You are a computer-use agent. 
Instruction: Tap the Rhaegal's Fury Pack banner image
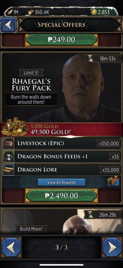tap(61, 88)
